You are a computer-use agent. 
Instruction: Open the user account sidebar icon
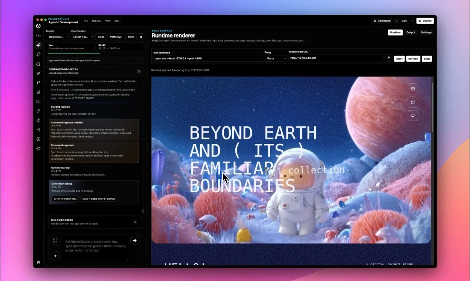pos(38,139)
